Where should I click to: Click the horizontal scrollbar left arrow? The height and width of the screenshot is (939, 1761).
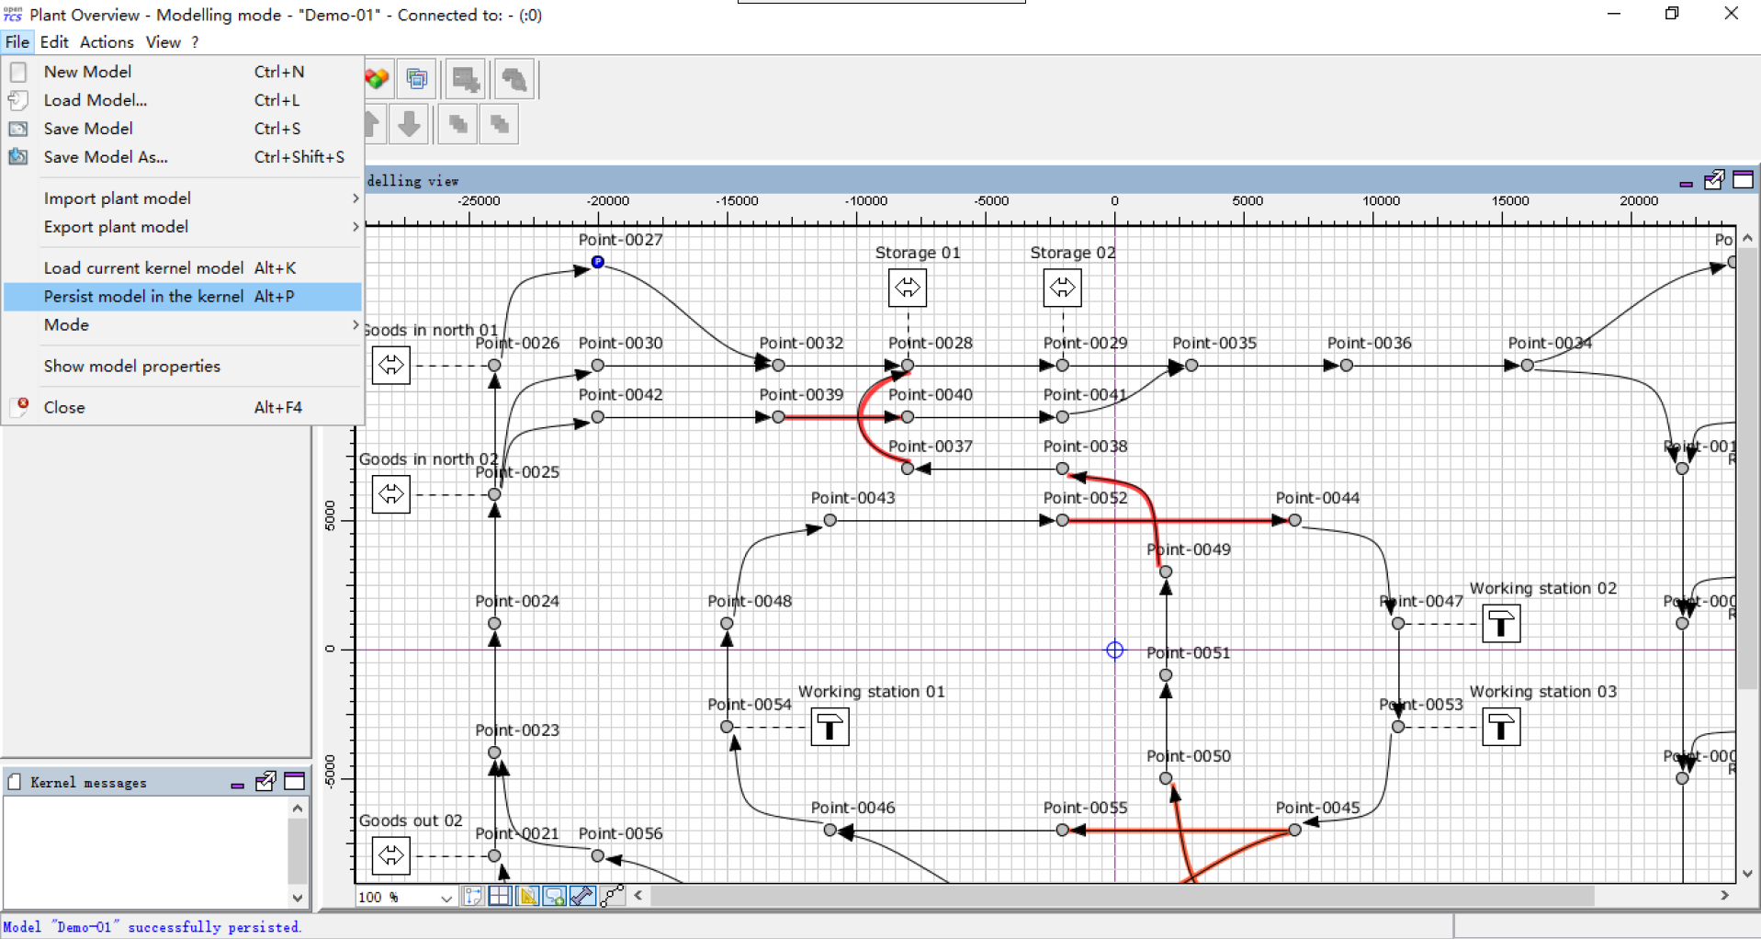click(x=638, y=895)
